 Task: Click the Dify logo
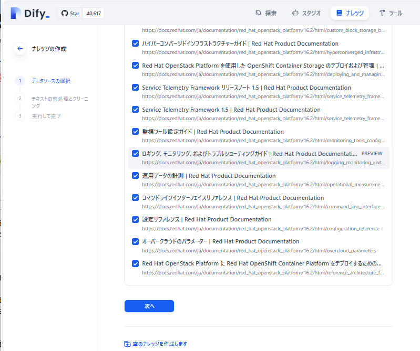[x=30, y=13]
